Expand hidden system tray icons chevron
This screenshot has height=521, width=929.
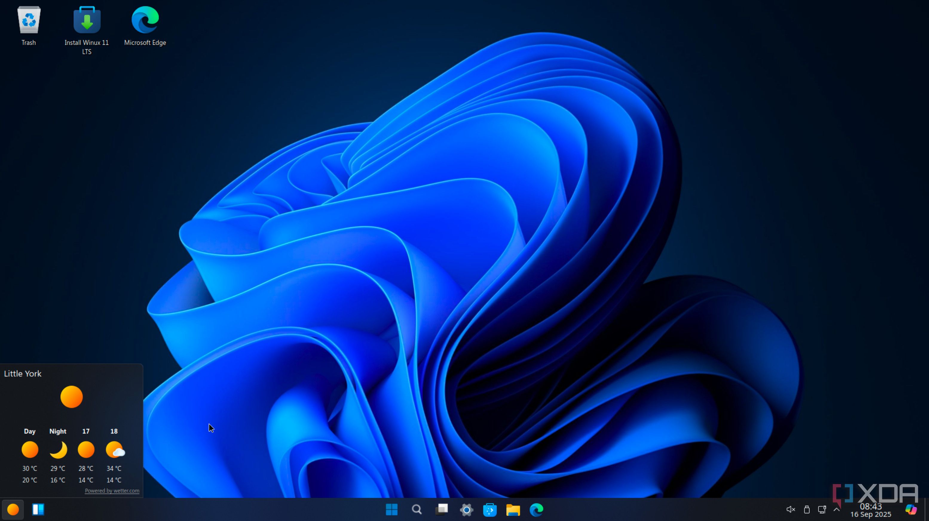click(837, 509)
